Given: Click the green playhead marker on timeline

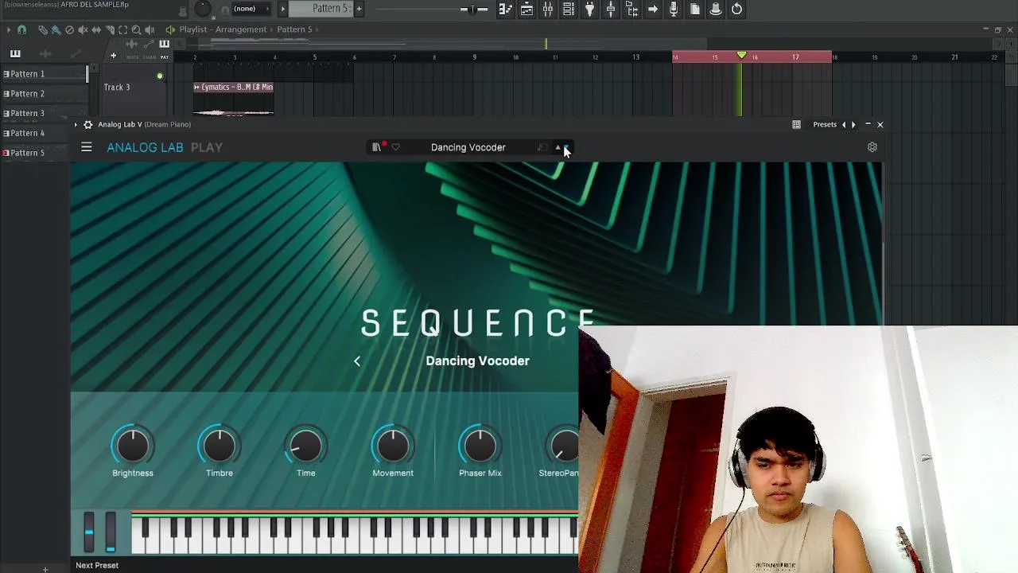Looking at the screenshot, I should coord(741,55).
